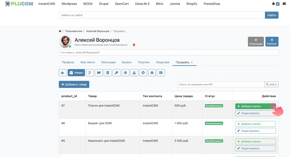Add release for Плагин для InstantCMS

256,106
